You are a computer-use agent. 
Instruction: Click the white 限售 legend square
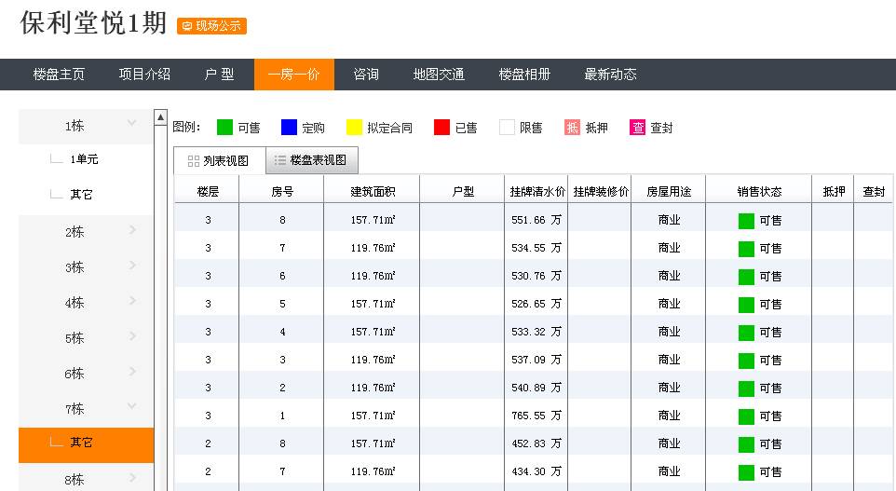pyautogui.click(x=507, y=128)
